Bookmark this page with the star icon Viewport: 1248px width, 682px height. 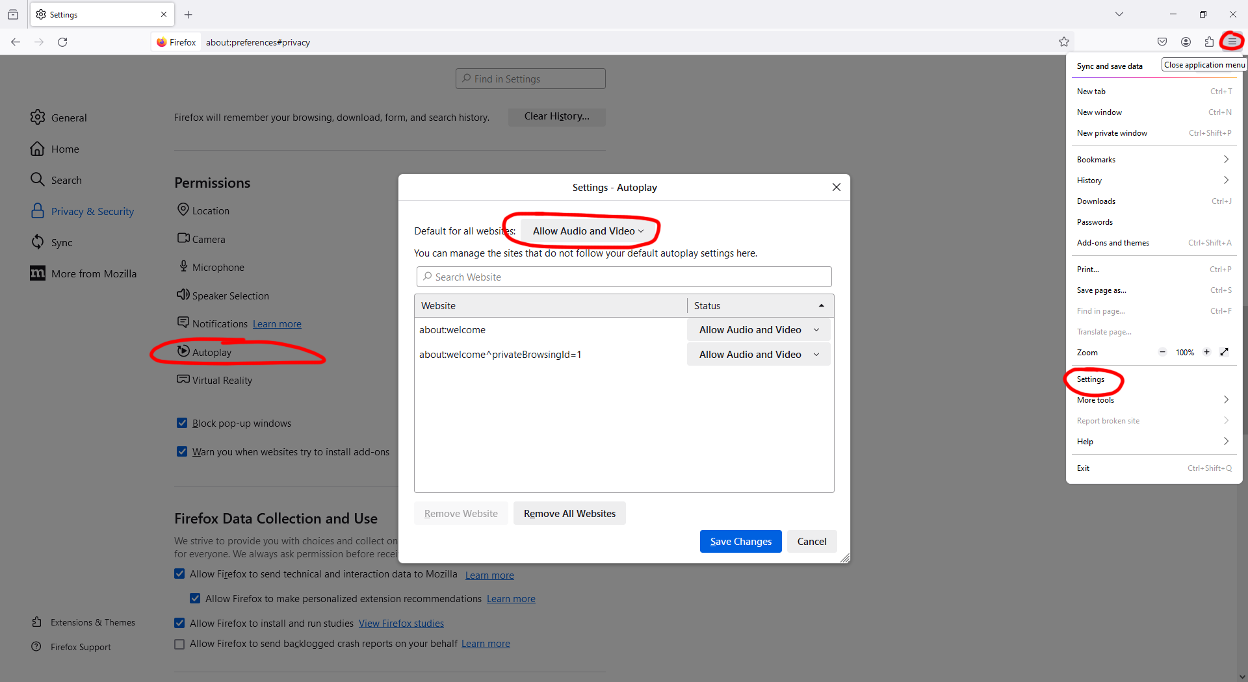tap(1063, 42)
